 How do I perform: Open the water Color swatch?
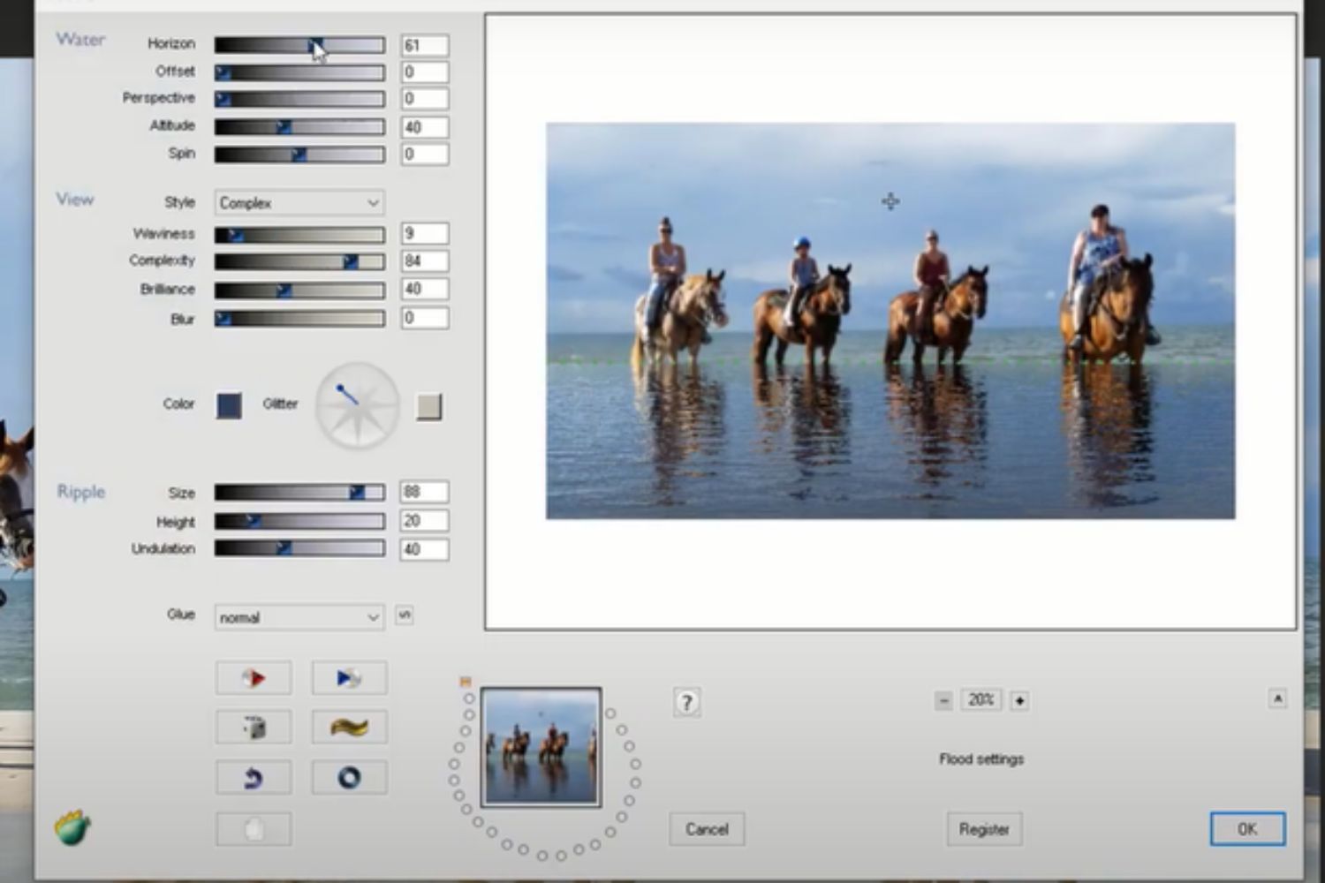point(229,405)
